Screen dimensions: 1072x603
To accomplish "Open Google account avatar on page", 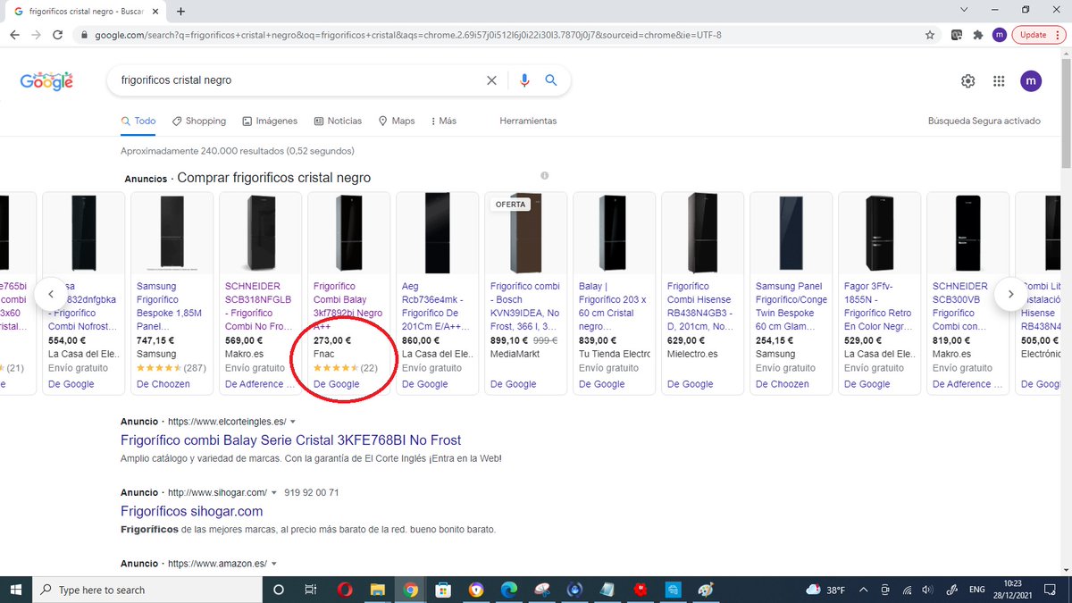I will [x=1031, y=81].
